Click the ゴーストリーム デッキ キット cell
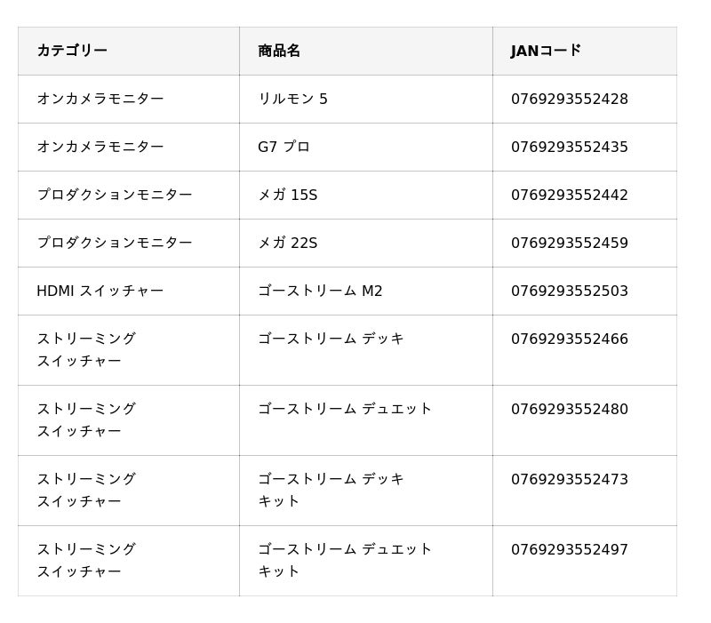The image size is (711, 623). [x=331, y=490]
